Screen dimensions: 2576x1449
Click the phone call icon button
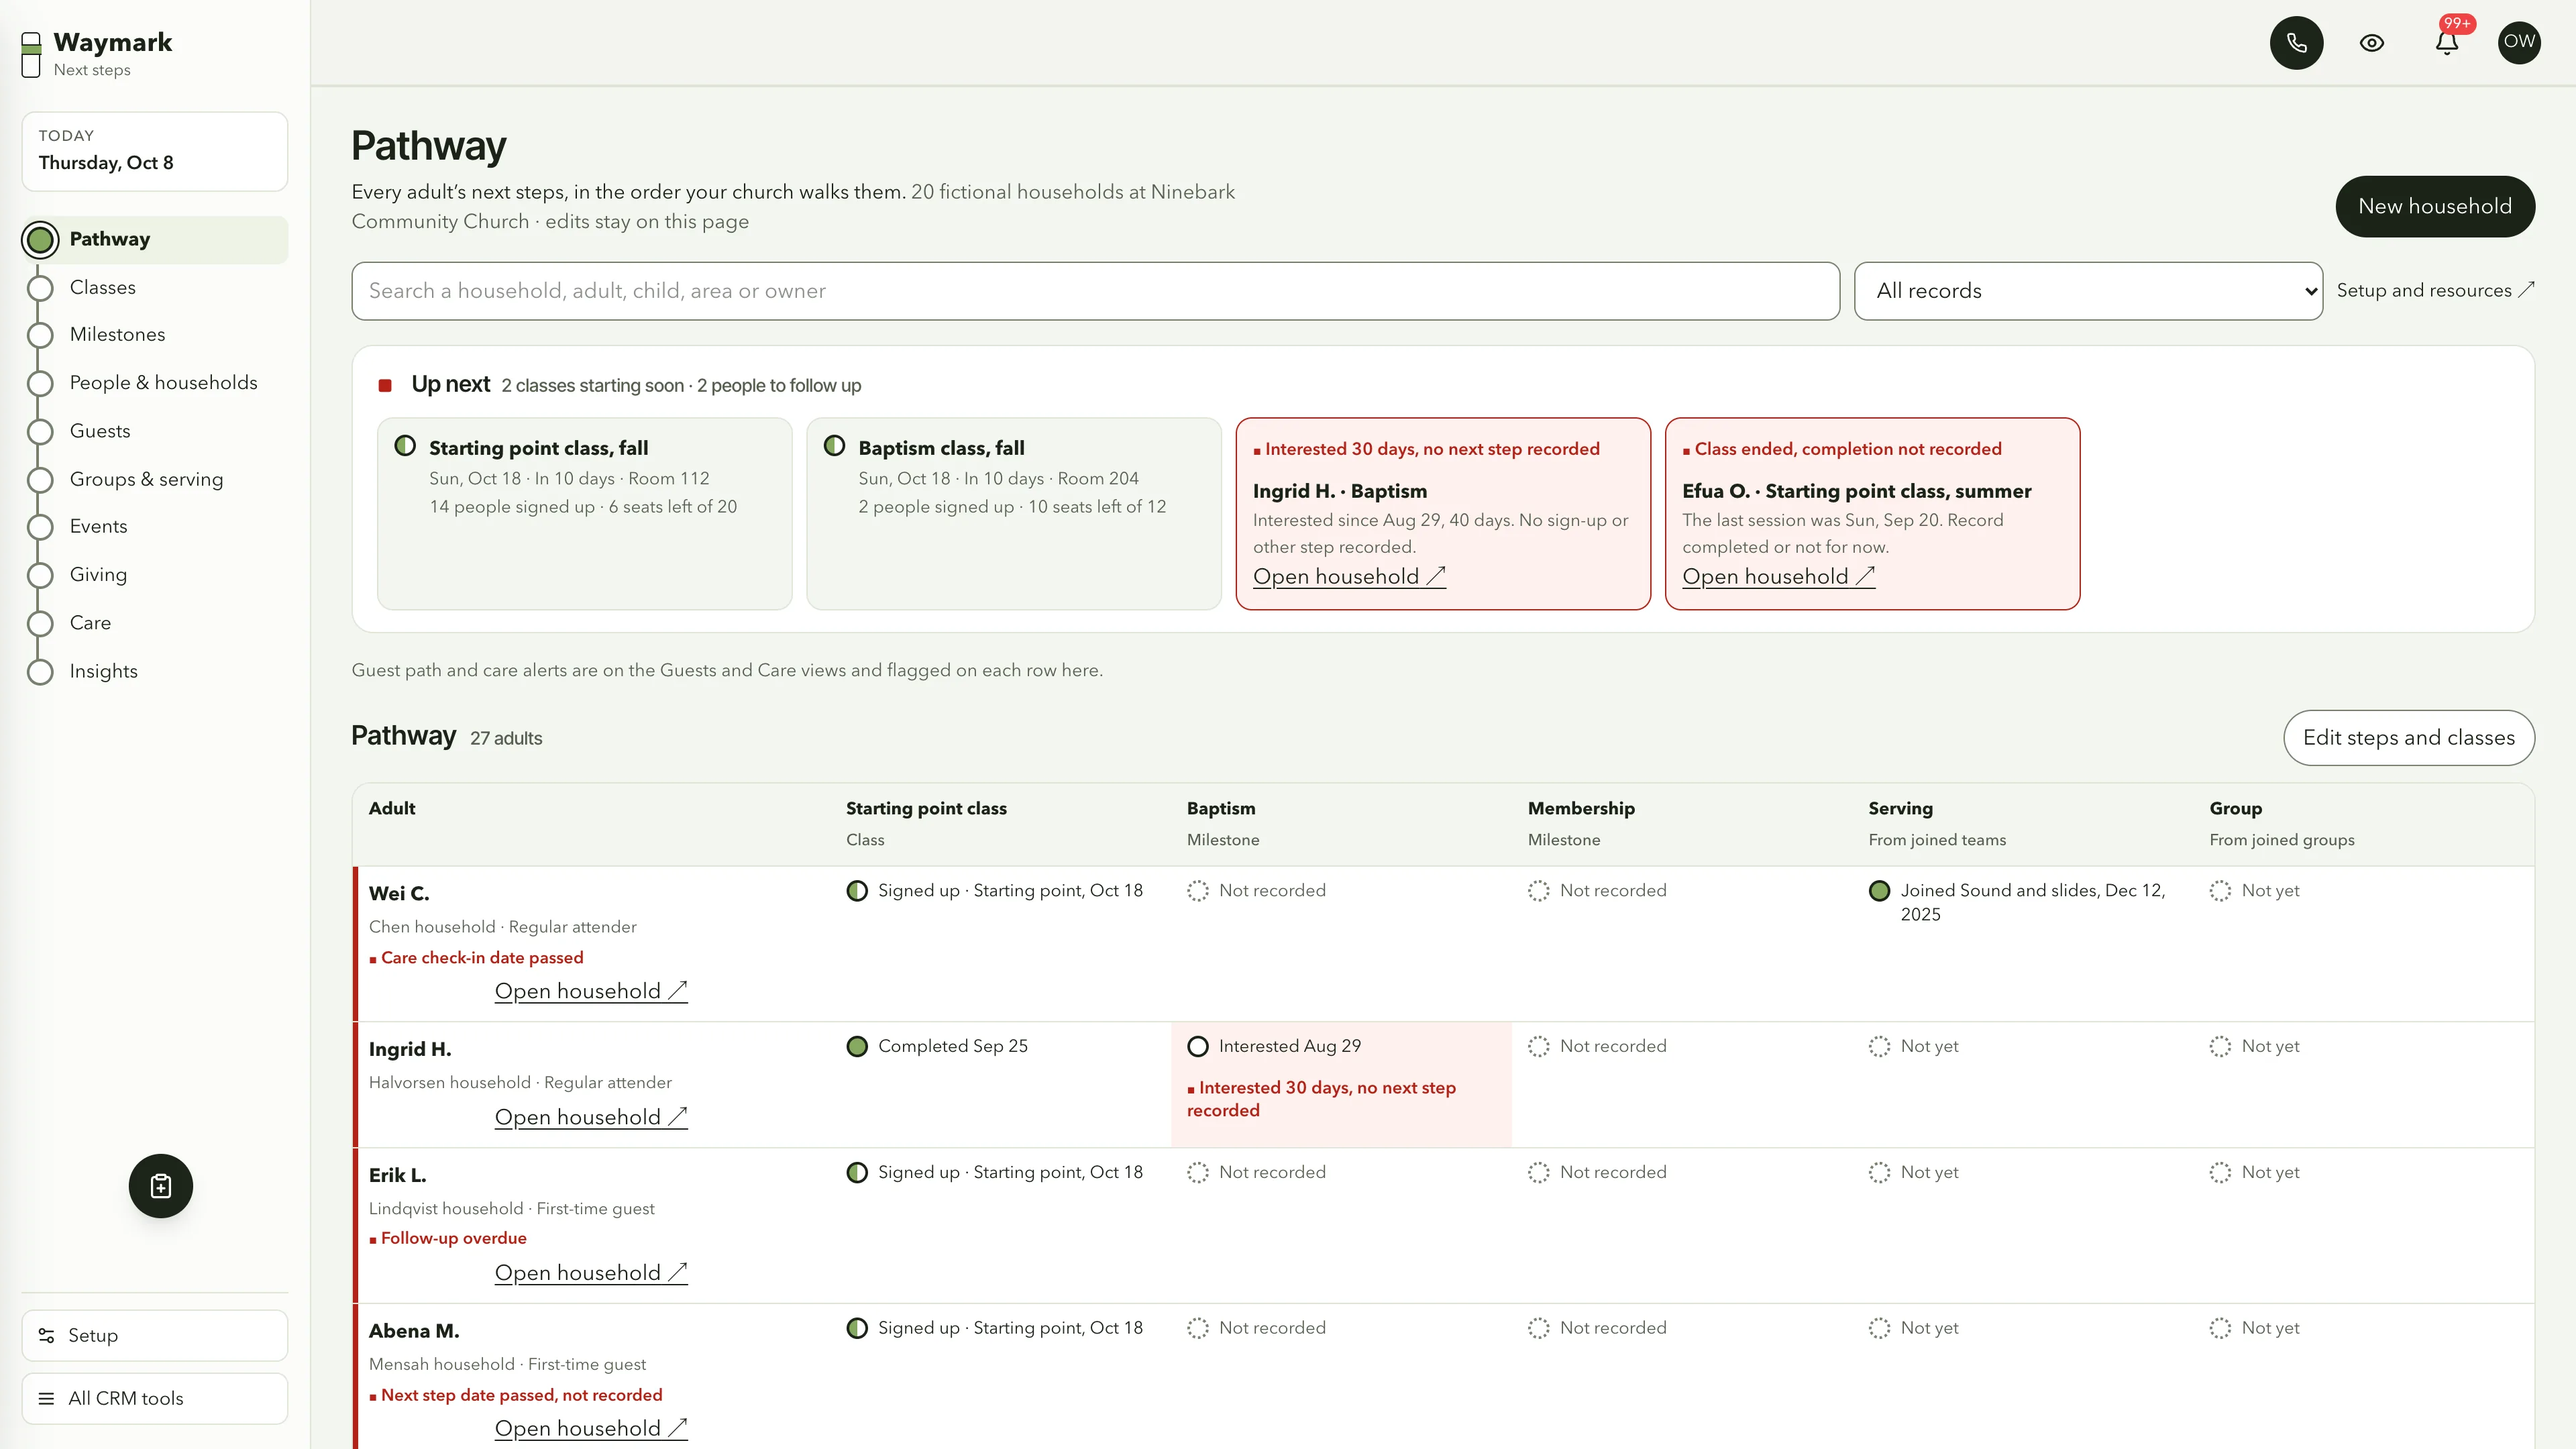2296,43
